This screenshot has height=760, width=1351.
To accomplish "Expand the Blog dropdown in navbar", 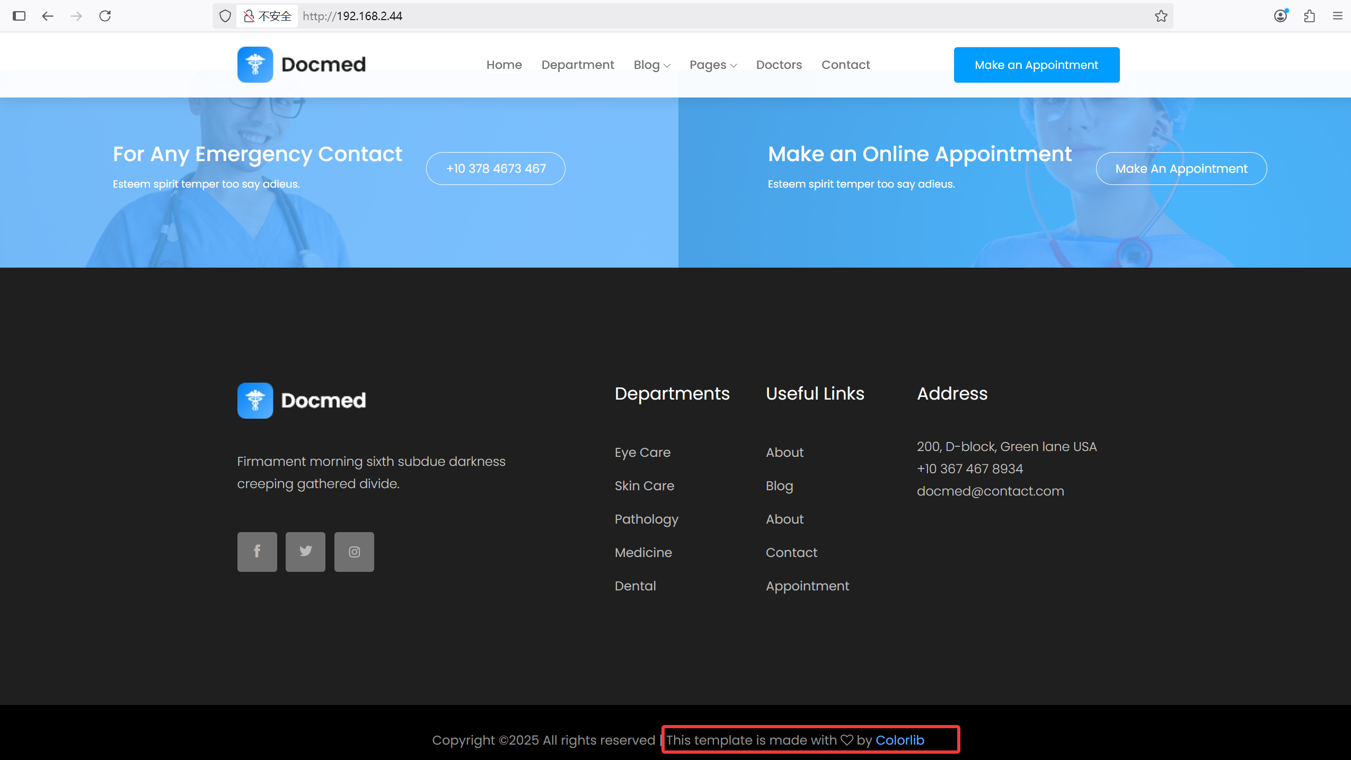I will point(651,65).
